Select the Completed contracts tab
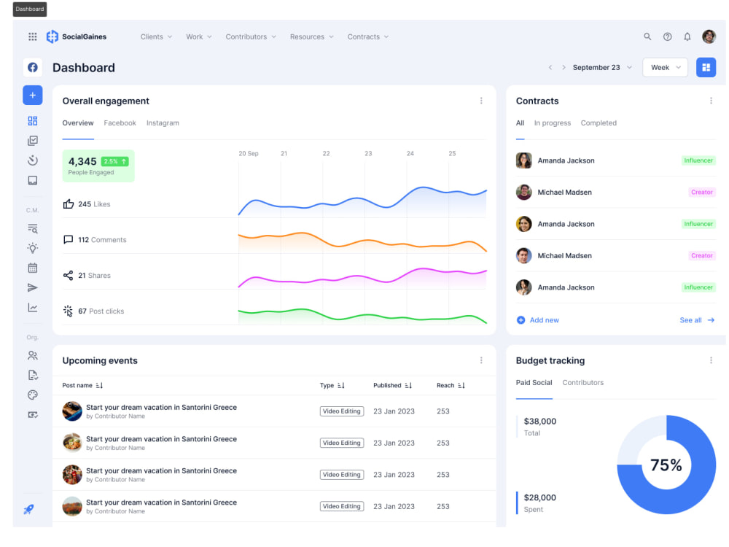729x547 pixels. 599,123
